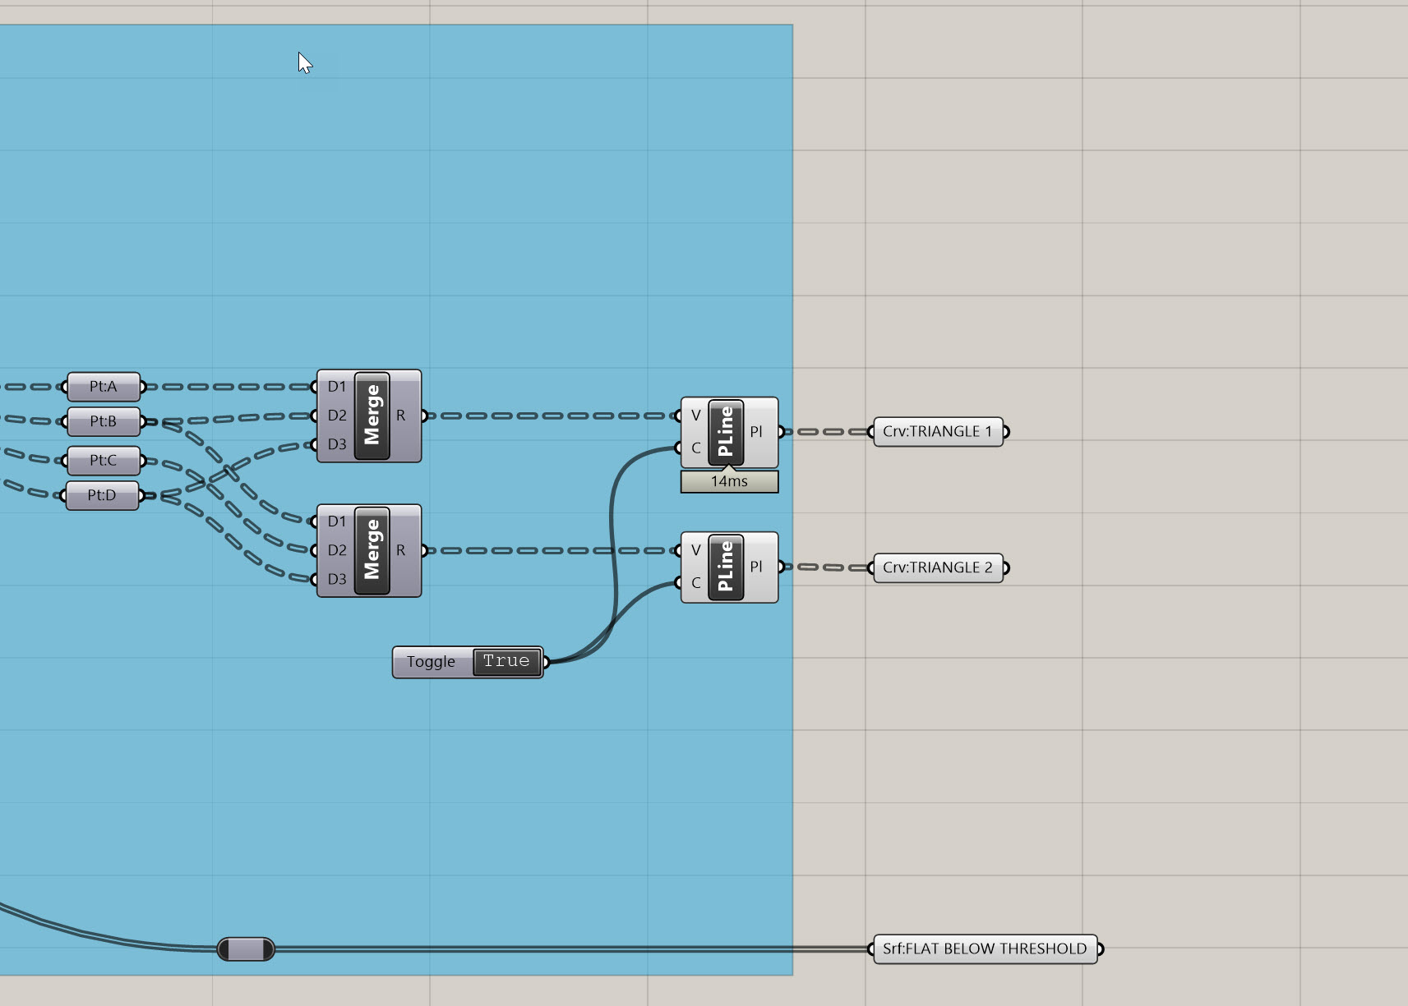This screenshot has width=1408, height=1006.
Task: Select the Pt:B point parameter
Action: [104, 422]
